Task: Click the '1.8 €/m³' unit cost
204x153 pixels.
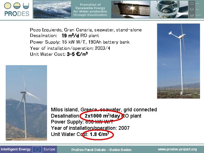Action: coord(99,134)
